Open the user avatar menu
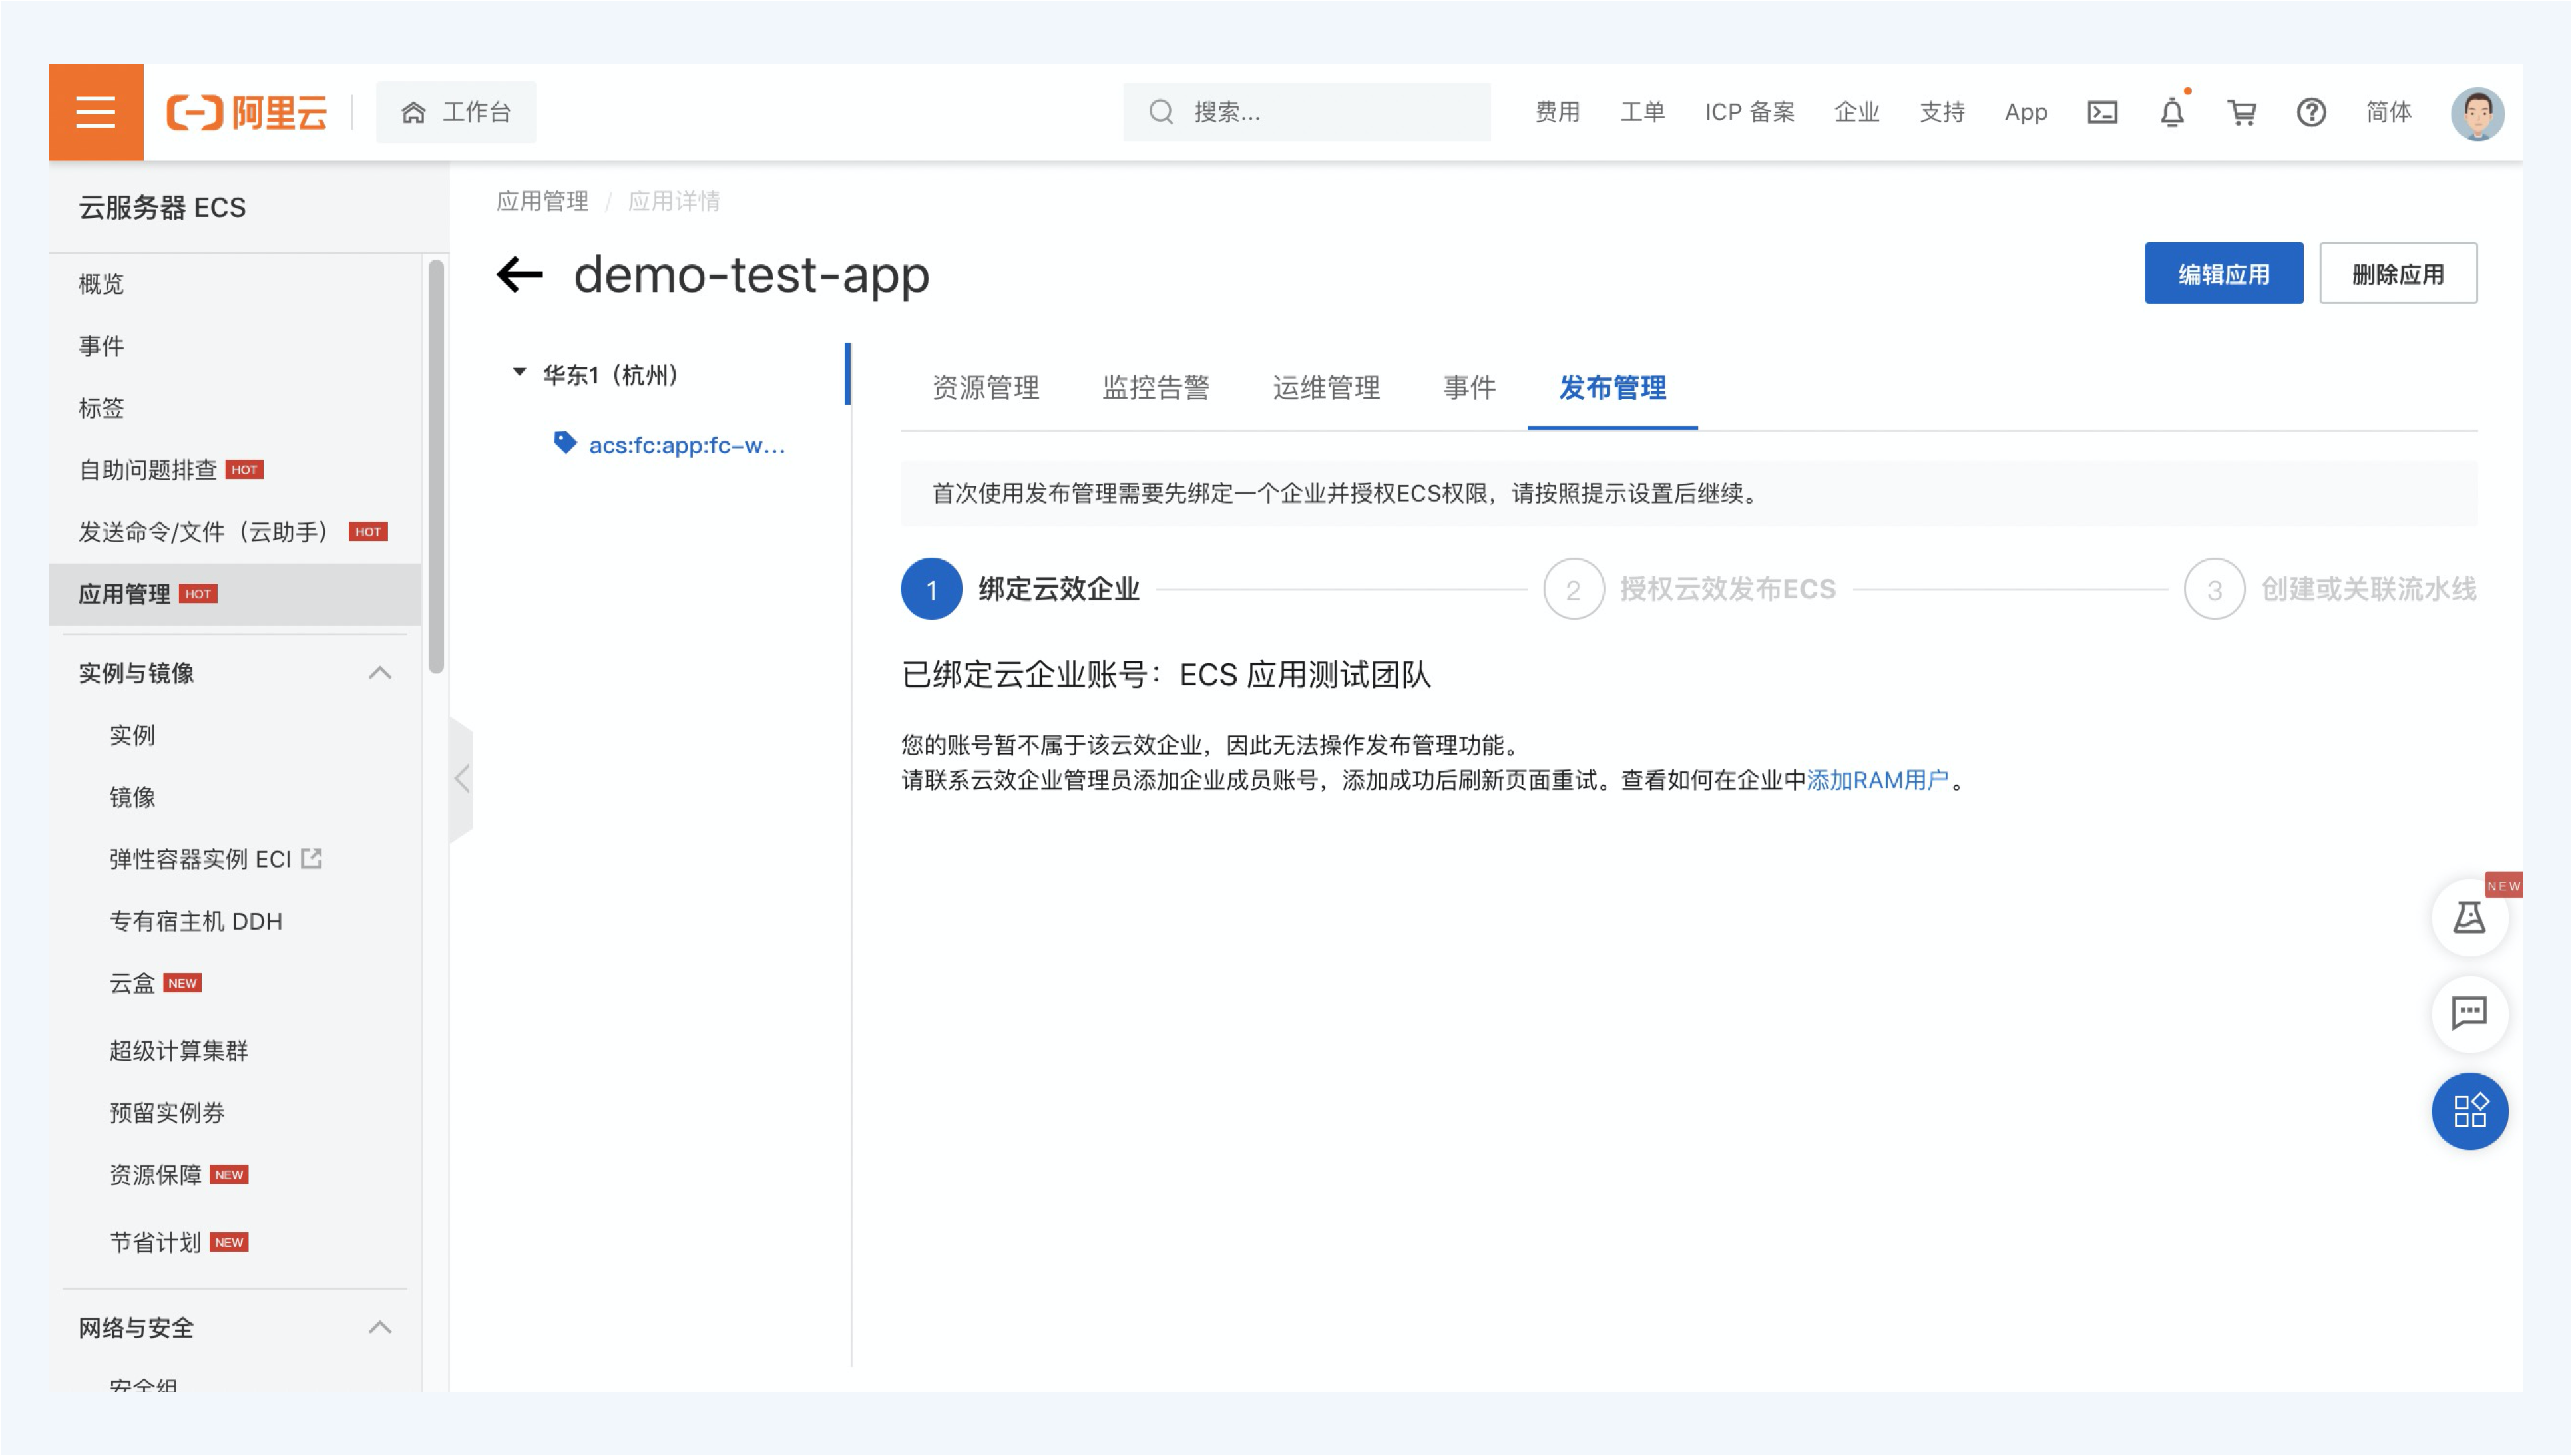The height and width of the screenshot is (1456, 2572). click(x=2477, y=113)
